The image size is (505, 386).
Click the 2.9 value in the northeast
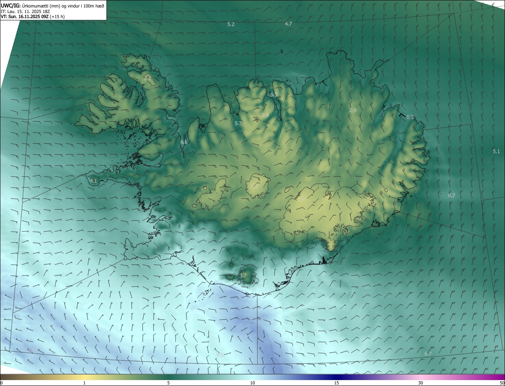click(353, 111)
